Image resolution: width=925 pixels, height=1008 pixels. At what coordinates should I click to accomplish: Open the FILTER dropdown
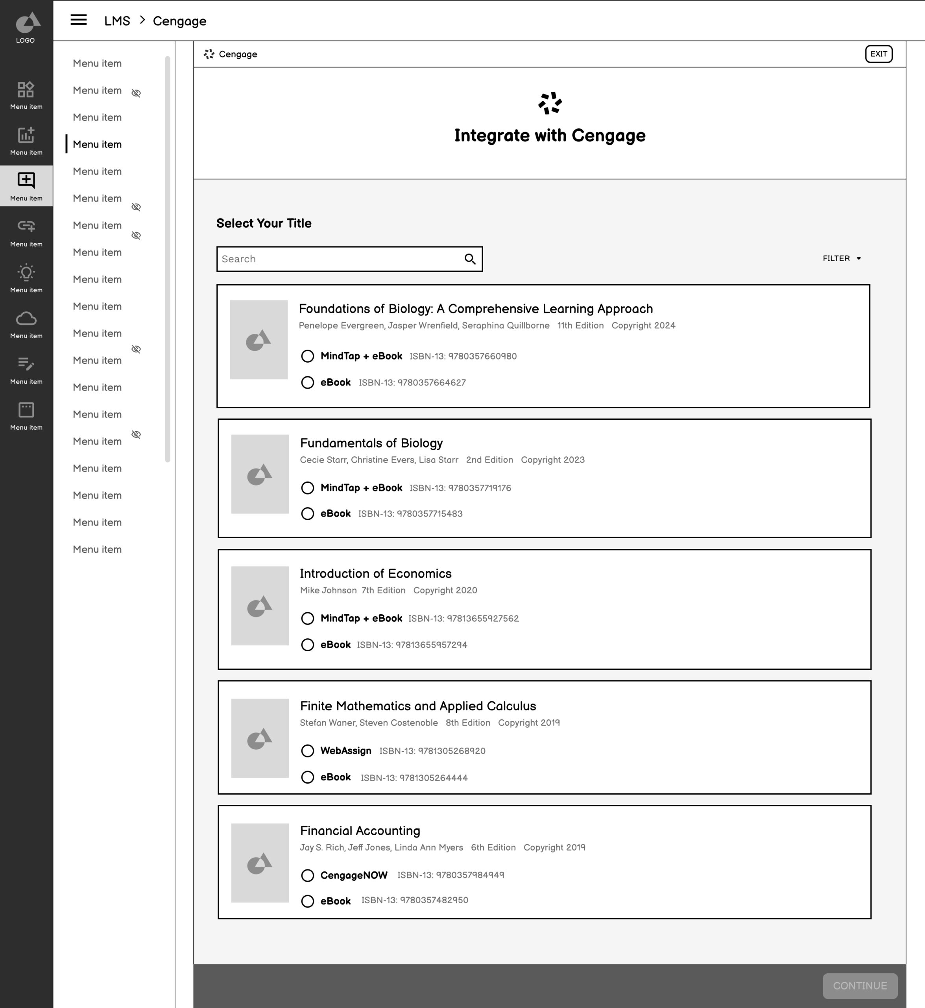[x=842, y=259]
